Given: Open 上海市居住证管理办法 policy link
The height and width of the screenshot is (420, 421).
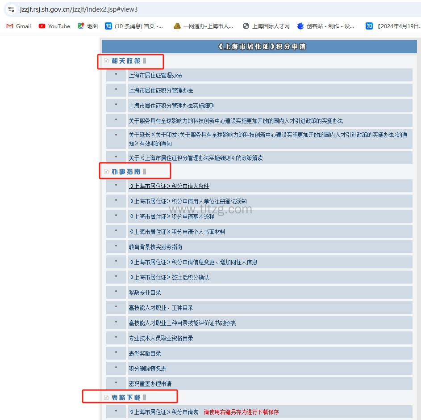Looking at the screenshot, I should tap(155, 75).
